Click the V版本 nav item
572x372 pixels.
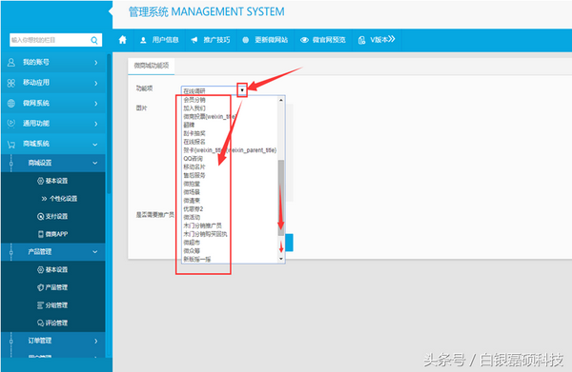point(377,40)
